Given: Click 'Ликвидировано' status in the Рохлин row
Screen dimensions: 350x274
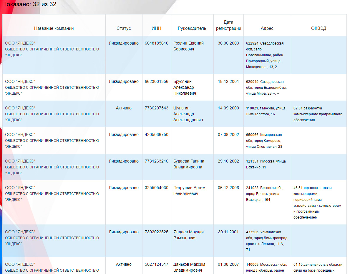Looking at the screenshot, I should [x=124, y=43].
